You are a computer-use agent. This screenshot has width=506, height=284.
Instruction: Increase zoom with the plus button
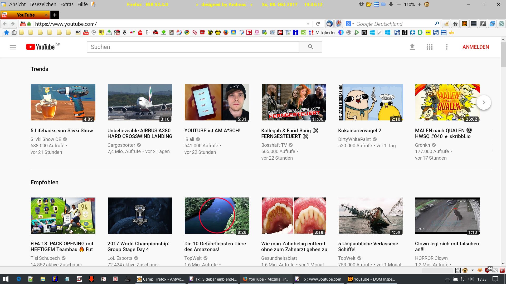click(x=420, y=4)
